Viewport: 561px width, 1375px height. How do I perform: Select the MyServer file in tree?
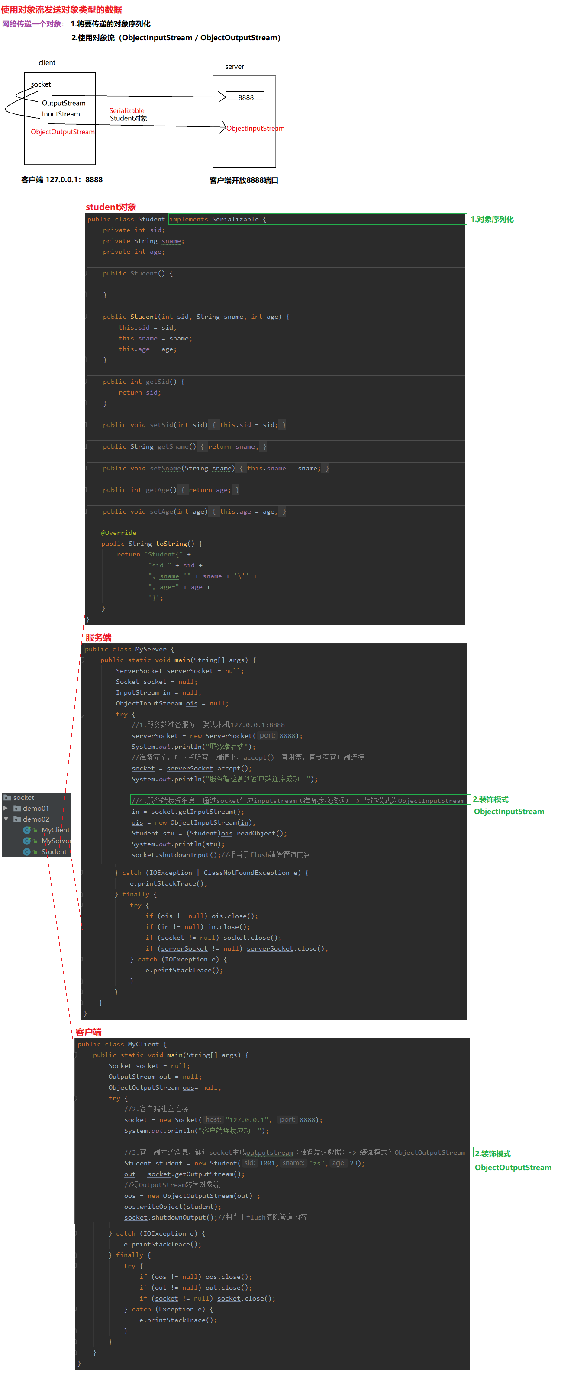click(55, 841)
